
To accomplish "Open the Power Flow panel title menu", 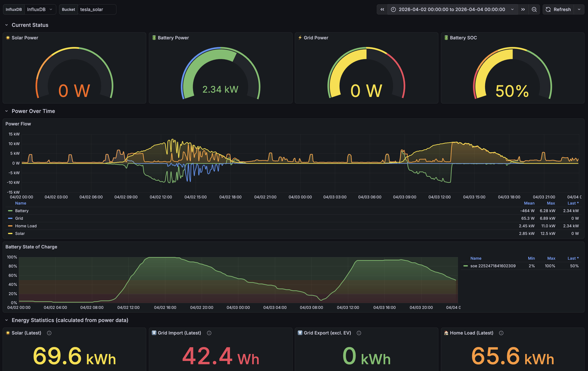I will (18, 124).
